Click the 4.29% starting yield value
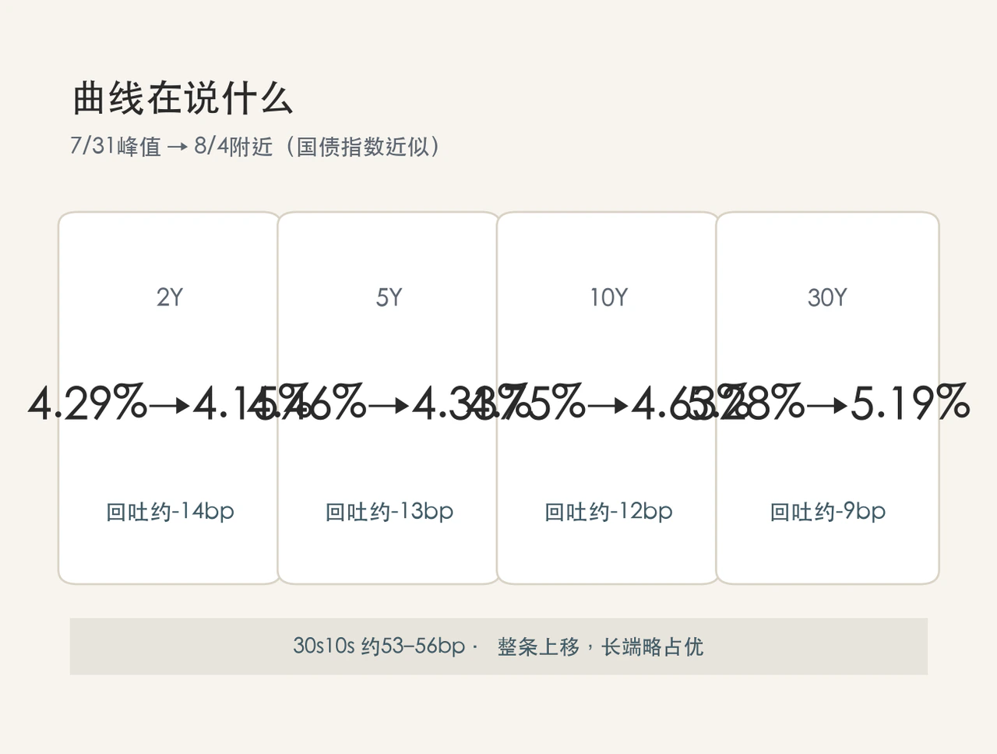The width and height of the screenshot is (997, 754). (87, 403)
